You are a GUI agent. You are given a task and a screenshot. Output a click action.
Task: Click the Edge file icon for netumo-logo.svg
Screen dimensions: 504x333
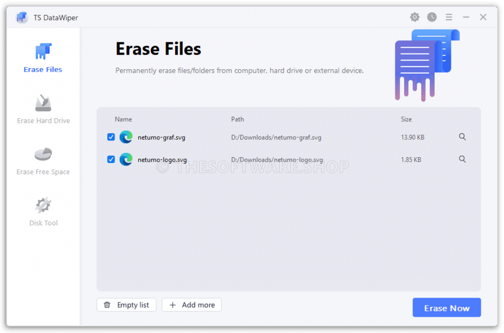coord(126,160)
